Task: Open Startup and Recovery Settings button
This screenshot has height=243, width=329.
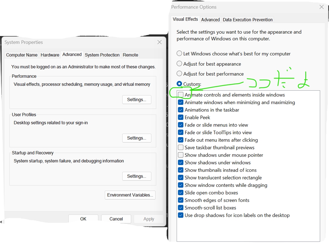Action: (137, 176)
